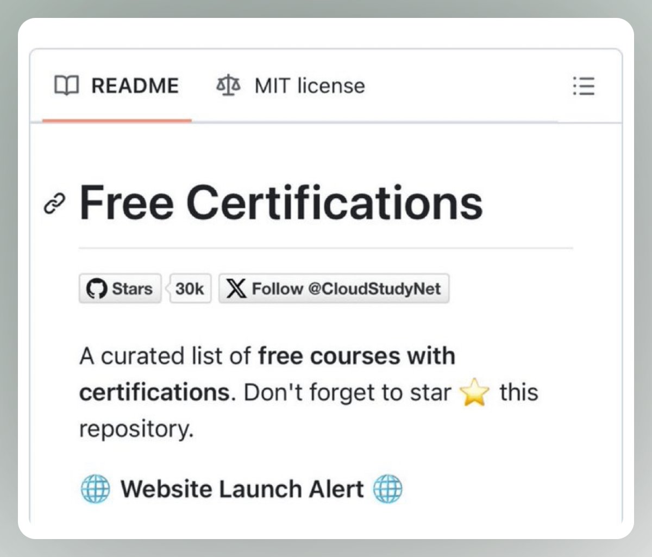The height and width of the screenshot is (557, 652).
Task: Click bold text 'free courses with'
Action: tap(357, 356)
